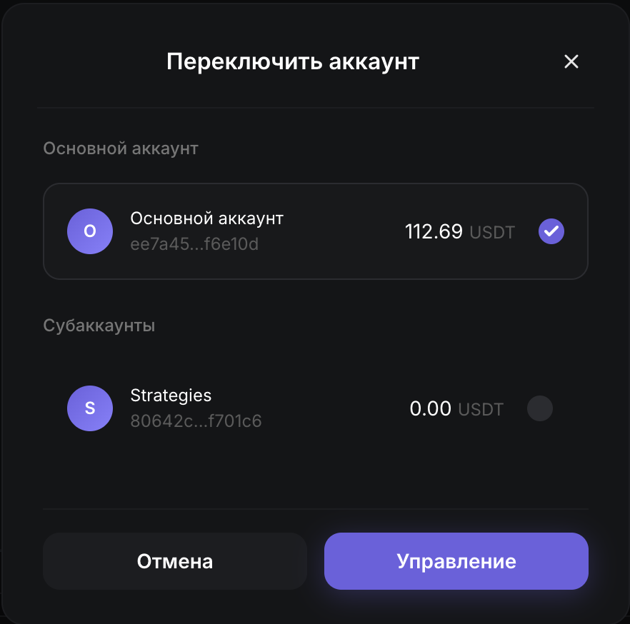The height and width of the screenshot is (624, 630).
Task: Click the checked radio for Основной аккаунт
Action: point(551,231)
